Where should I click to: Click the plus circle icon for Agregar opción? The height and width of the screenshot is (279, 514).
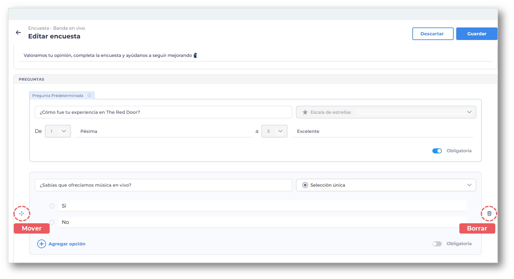[x=41, y=244]
